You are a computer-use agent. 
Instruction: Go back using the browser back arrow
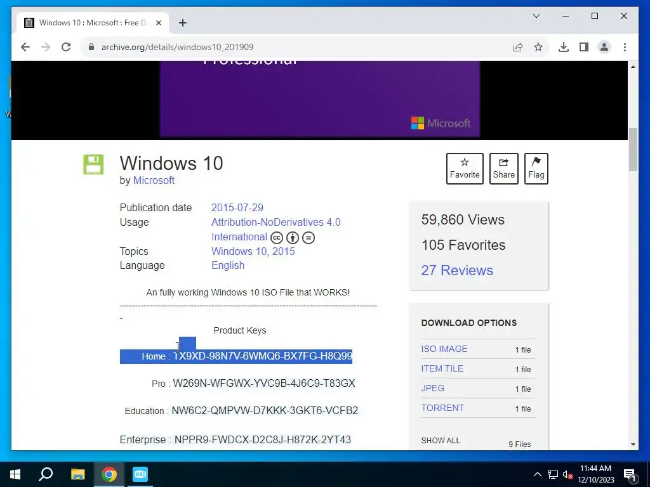[25, 47]
